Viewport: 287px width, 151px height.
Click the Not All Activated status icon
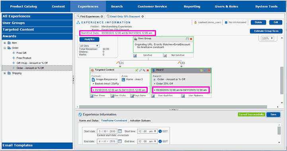pos(226,23)
